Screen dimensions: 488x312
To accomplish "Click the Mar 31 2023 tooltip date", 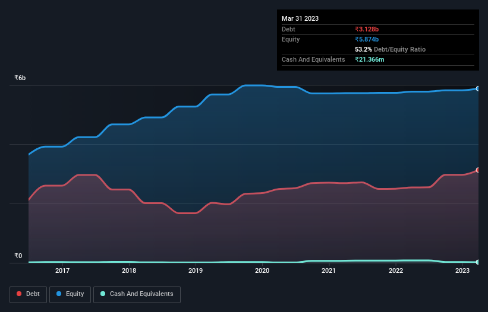I will click(300, 18).
